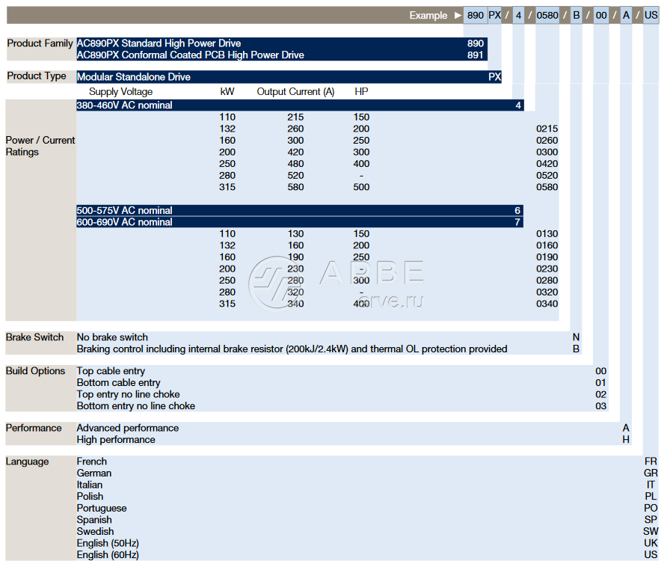The width and height of the screenshot is (667, 567).
Task: Click the Output Current (A) column header
Action: click(295, 92)
